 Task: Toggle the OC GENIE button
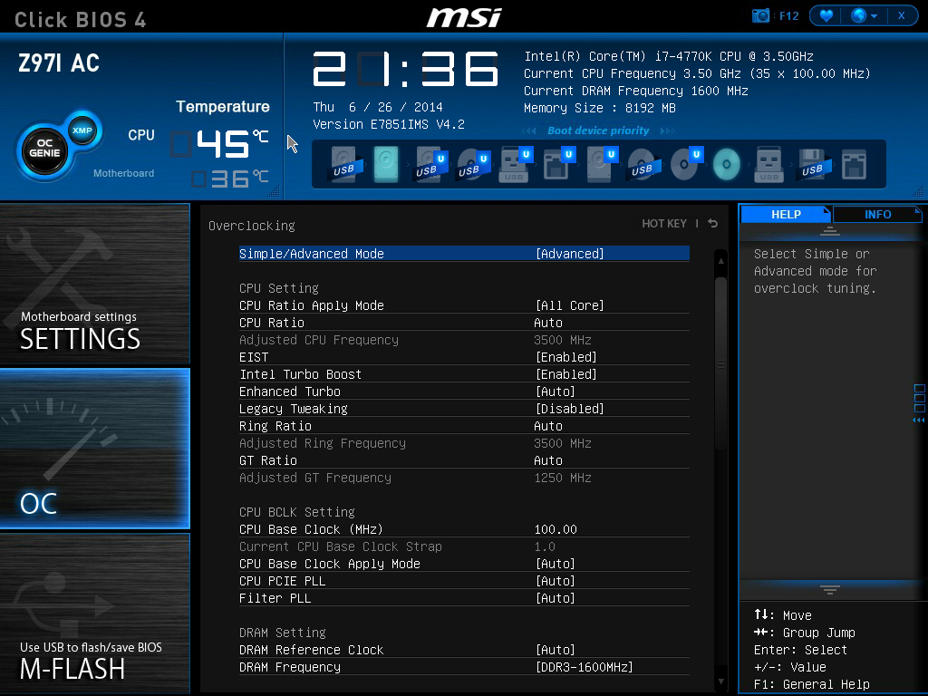[44, 152]
